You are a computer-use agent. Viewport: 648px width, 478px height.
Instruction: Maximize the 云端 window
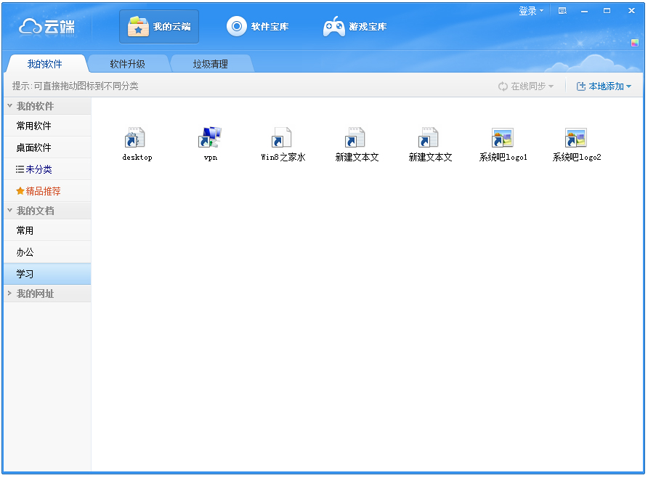(x=607, y=11)
